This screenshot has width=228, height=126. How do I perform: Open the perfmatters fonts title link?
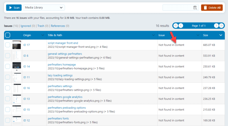tap(58, 118)
